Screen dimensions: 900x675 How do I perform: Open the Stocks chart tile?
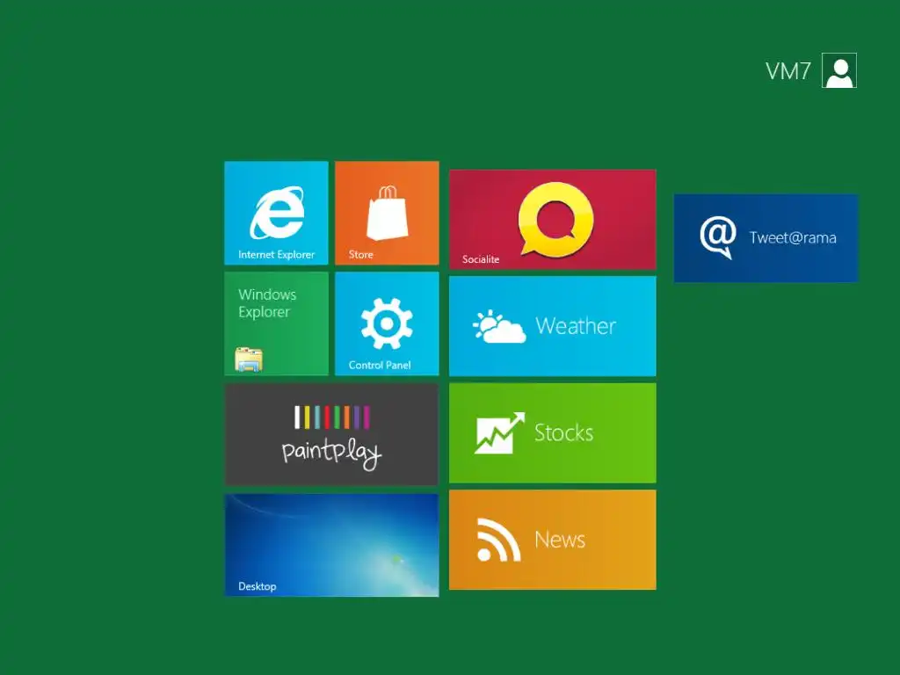tap(552, 432)
